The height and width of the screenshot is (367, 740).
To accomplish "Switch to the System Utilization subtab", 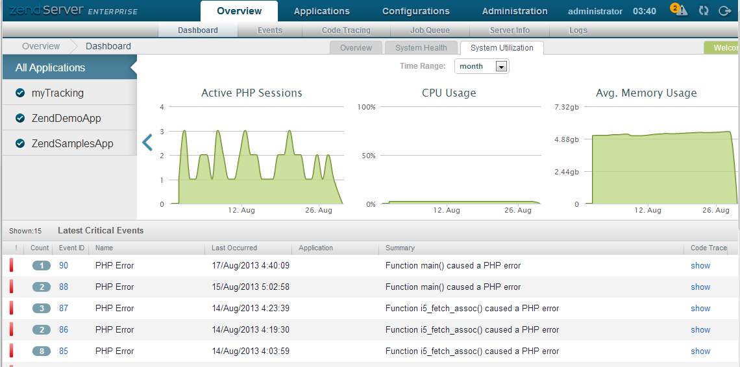I will click(502, 47).
